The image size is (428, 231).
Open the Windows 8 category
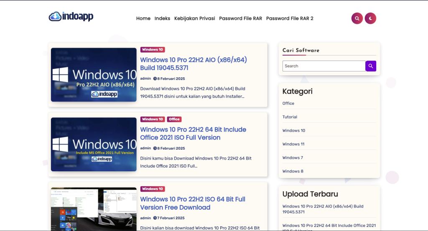(293, 171)
